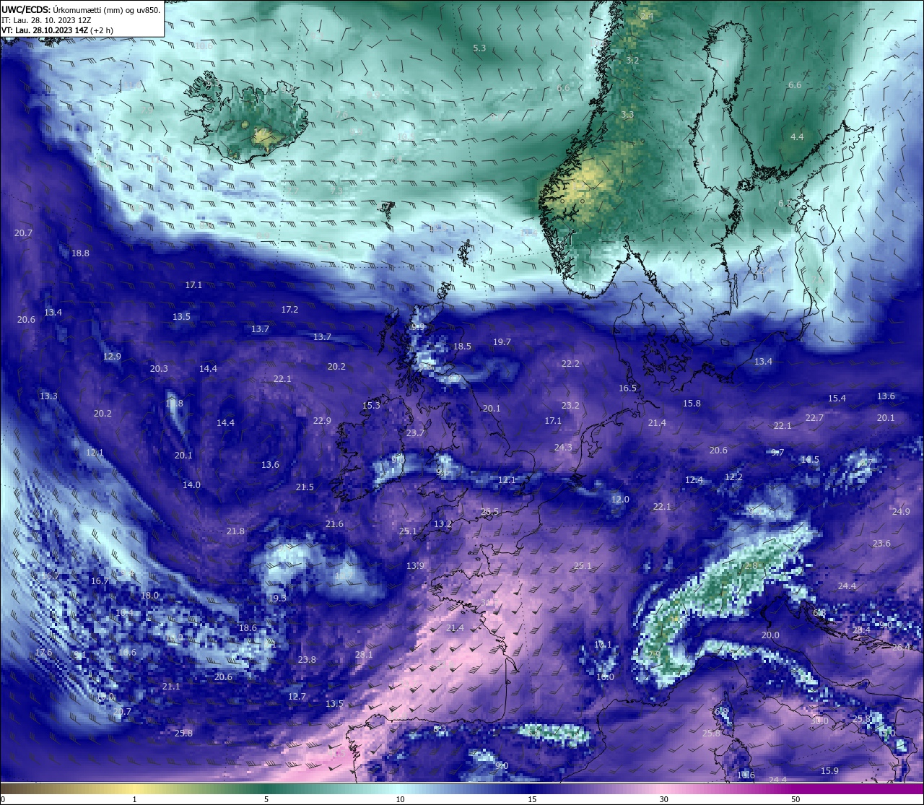The height and width of the screenshot is (805, 924).
Task: Click the map value '21.1'
Action: [x=171, y=687]
